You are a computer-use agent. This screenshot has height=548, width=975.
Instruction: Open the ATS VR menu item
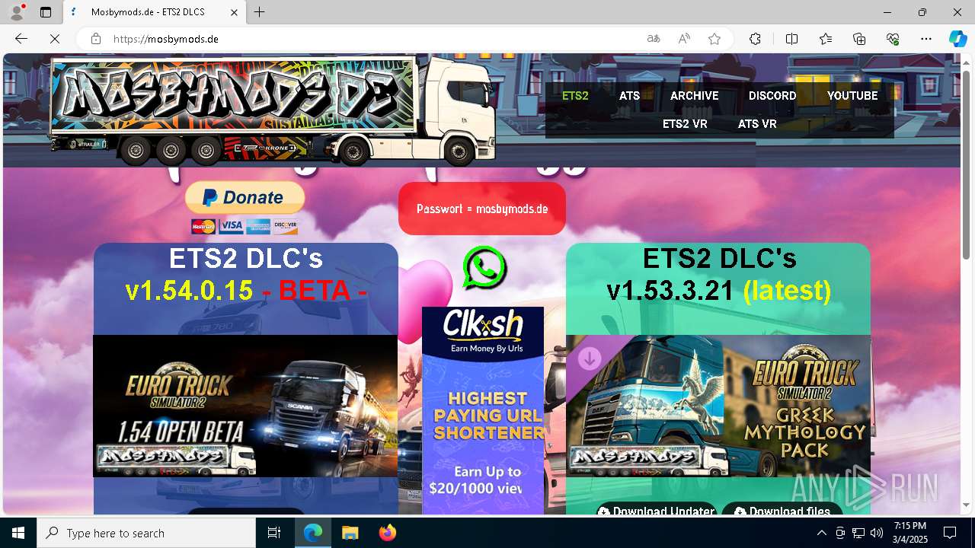click(x=757, y=124)
